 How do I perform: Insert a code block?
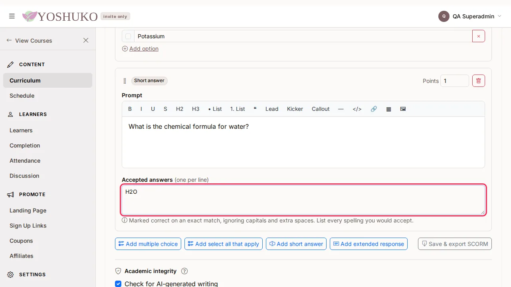(x=357, y=109)
